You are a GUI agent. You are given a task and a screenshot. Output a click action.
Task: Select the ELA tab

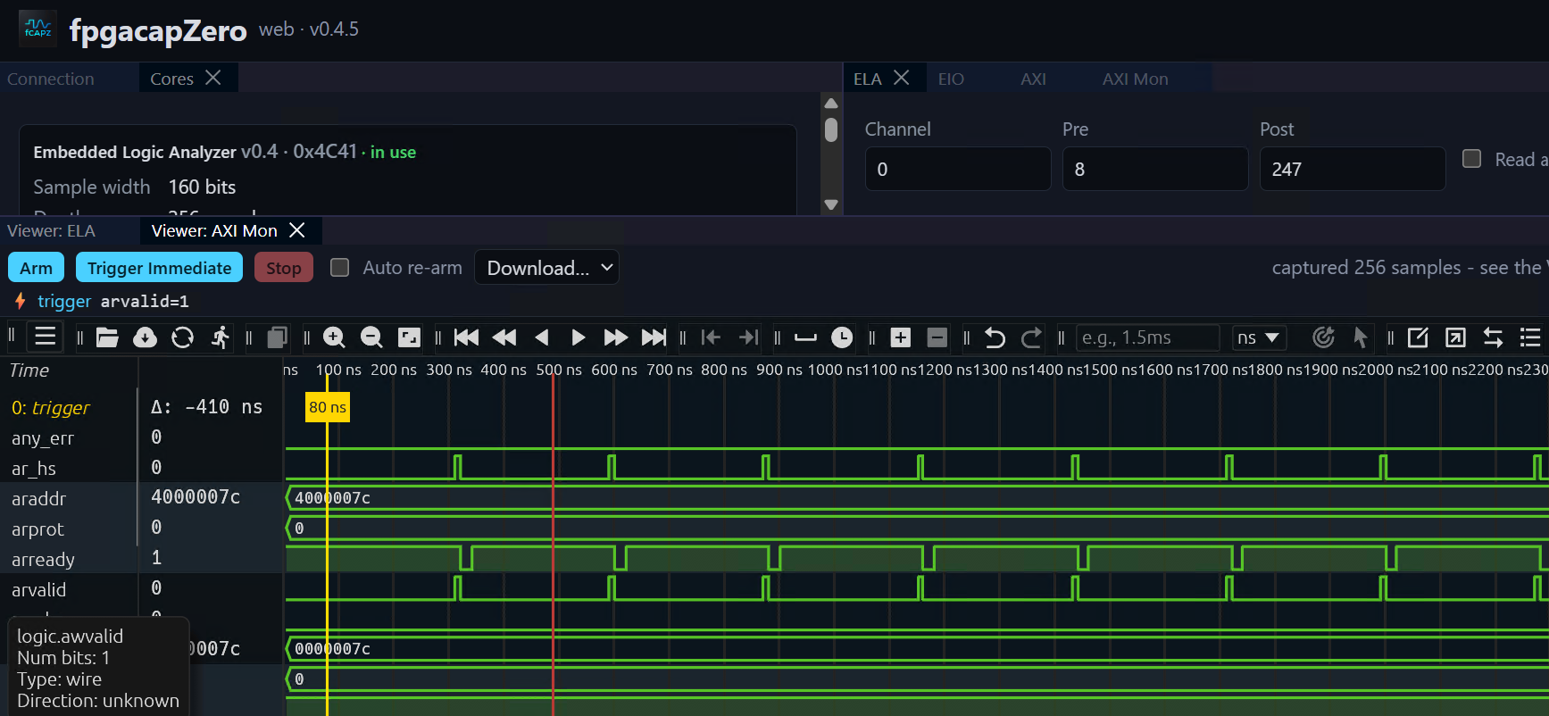[x=868, y=79]
